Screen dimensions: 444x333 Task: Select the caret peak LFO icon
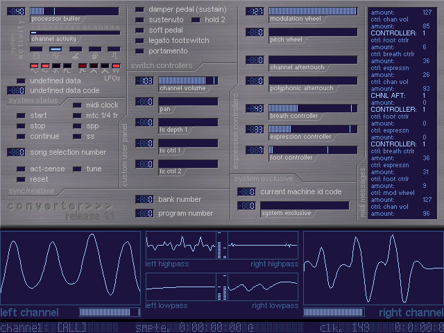(x=94, y=71)
